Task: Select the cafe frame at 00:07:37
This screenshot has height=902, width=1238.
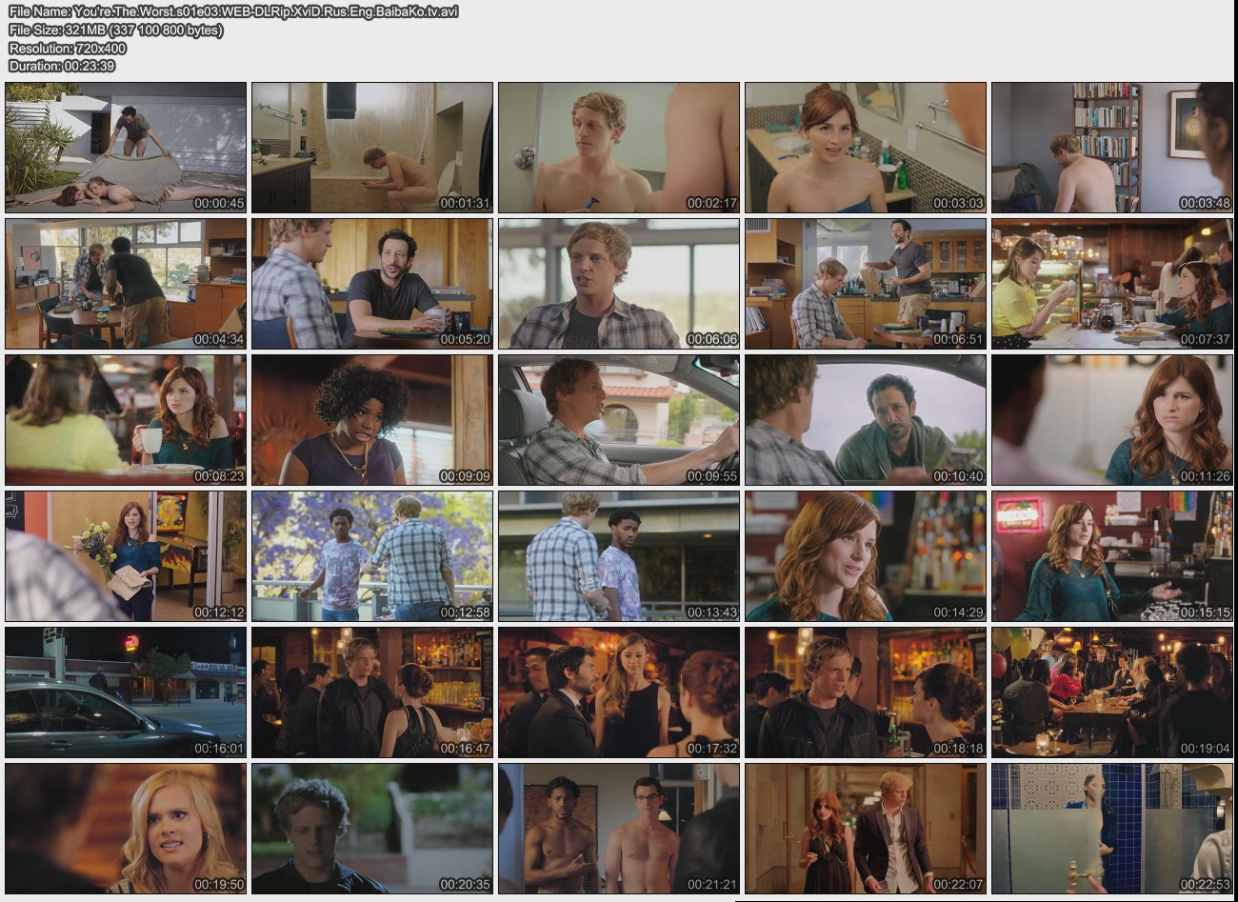Action: coord(1111,284)
